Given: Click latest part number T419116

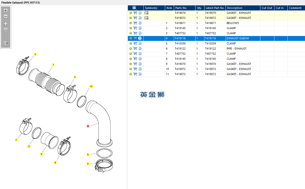Looking at the screenshot, I should 211,38.
